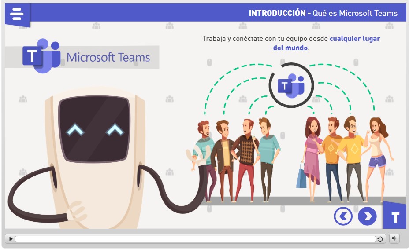
Task: Click 'Qué es Microsoft Teams' in header
Action: [355, 13]
